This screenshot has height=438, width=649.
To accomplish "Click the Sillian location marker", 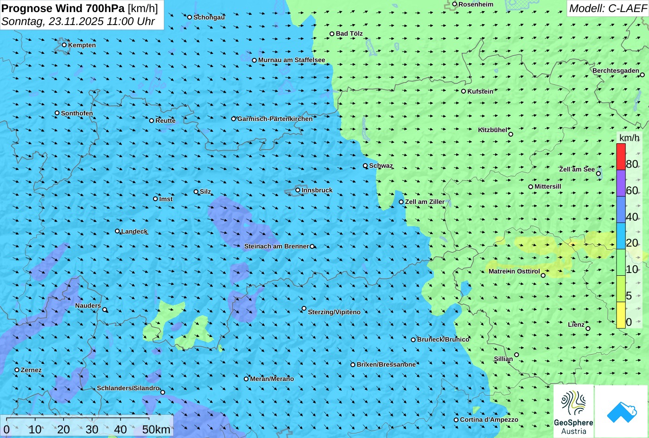I will point(516,355).
